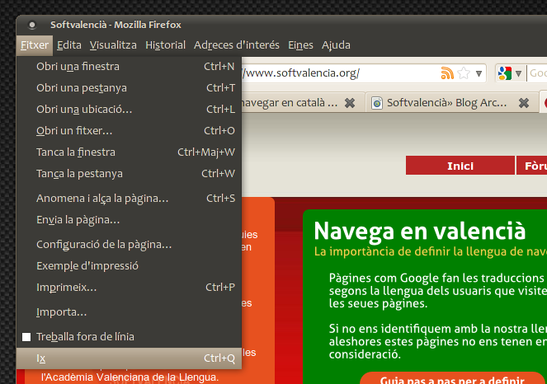547x384 pixels.
Task: Close the 'Softvalencià» Blog Arc...' tab
Action: point(524,103)
